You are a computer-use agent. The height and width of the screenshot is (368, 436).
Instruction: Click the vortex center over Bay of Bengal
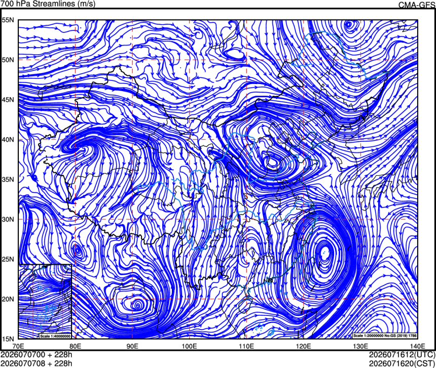click(x=137, y=306)
